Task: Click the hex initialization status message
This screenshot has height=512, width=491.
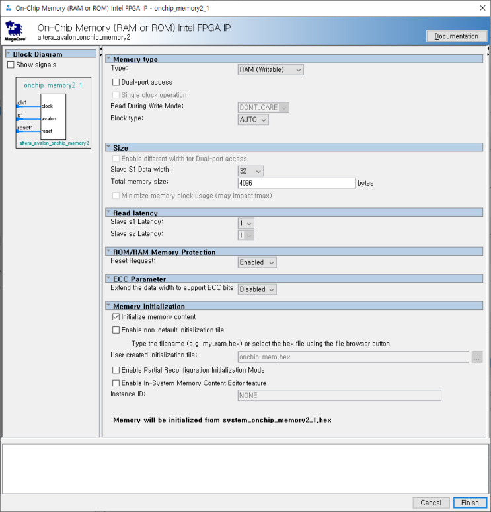Action: point(222,420)
